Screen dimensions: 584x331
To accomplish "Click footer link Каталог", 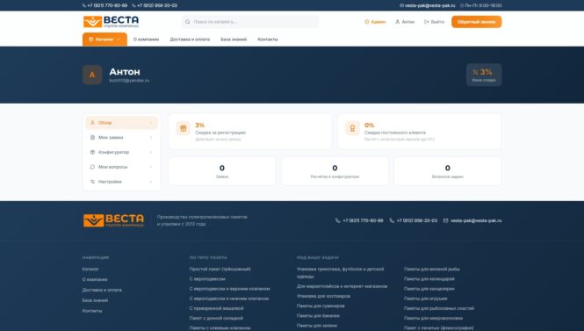I will click(x=90, y=269).
